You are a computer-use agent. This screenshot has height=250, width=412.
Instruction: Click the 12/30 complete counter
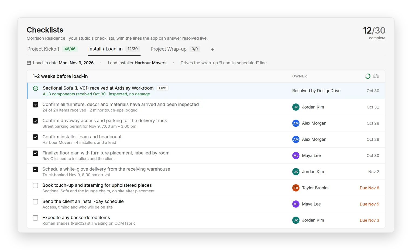point(374,33)
